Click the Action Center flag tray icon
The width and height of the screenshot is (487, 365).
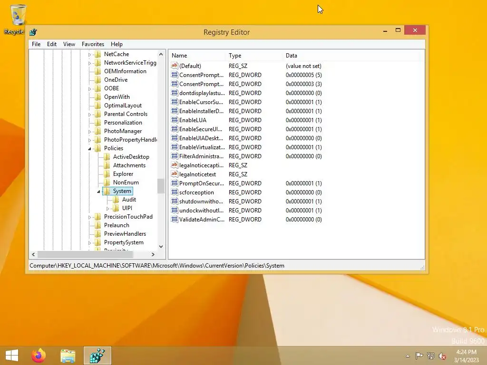[x=419, y=356]
